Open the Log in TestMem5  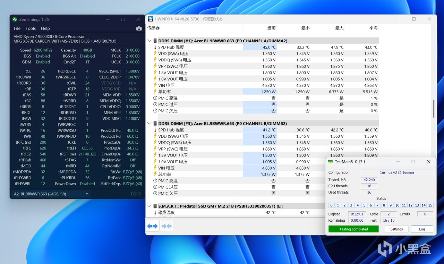422,229
